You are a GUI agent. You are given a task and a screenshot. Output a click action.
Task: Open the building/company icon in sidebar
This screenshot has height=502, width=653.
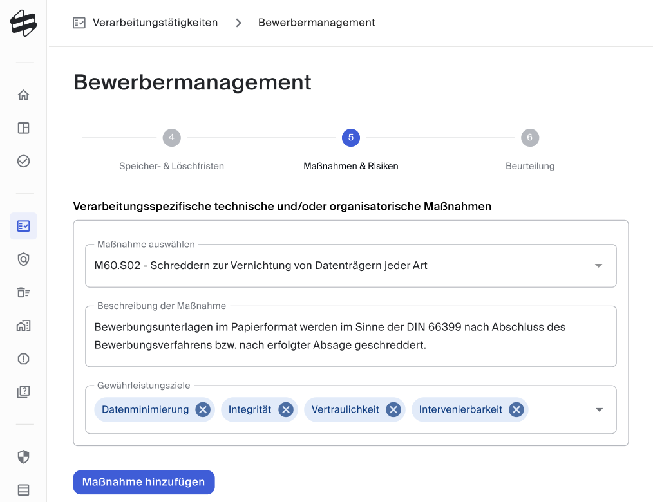23,326
